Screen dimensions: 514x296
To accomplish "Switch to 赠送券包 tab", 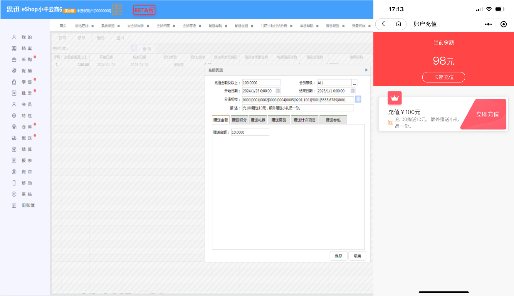I will coord(333,120).
